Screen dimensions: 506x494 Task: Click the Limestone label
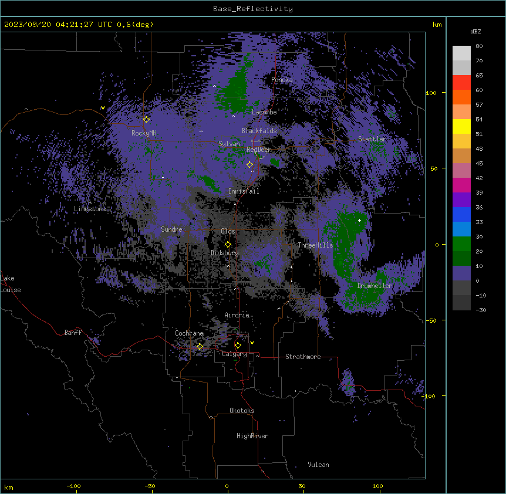click(90, 209)
